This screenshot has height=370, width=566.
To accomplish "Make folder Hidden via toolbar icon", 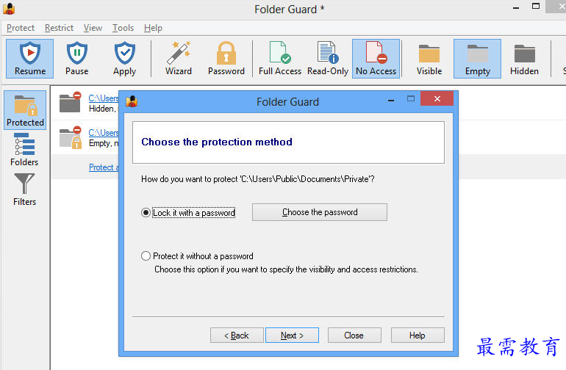I will click(524, 59).
